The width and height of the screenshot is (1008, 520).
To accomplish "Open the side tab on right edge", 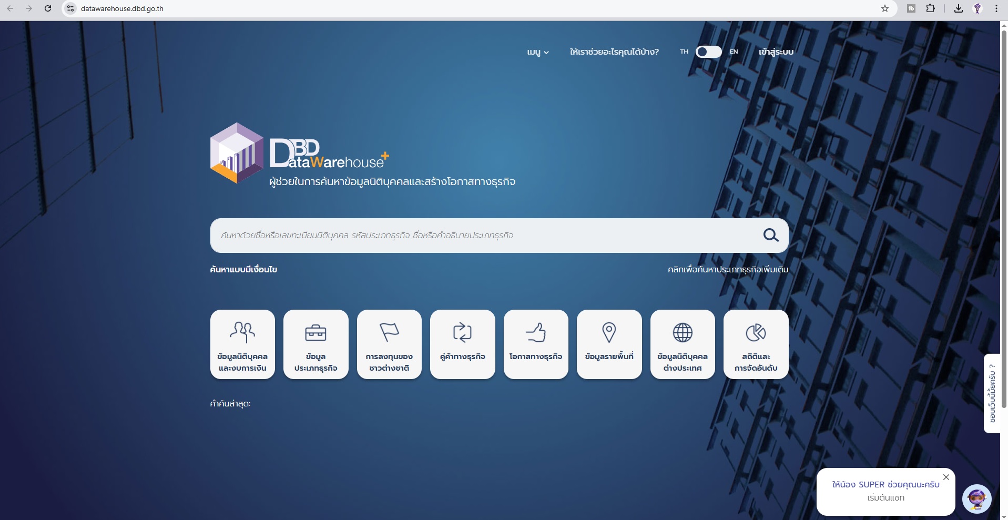I will click(992, 393).
